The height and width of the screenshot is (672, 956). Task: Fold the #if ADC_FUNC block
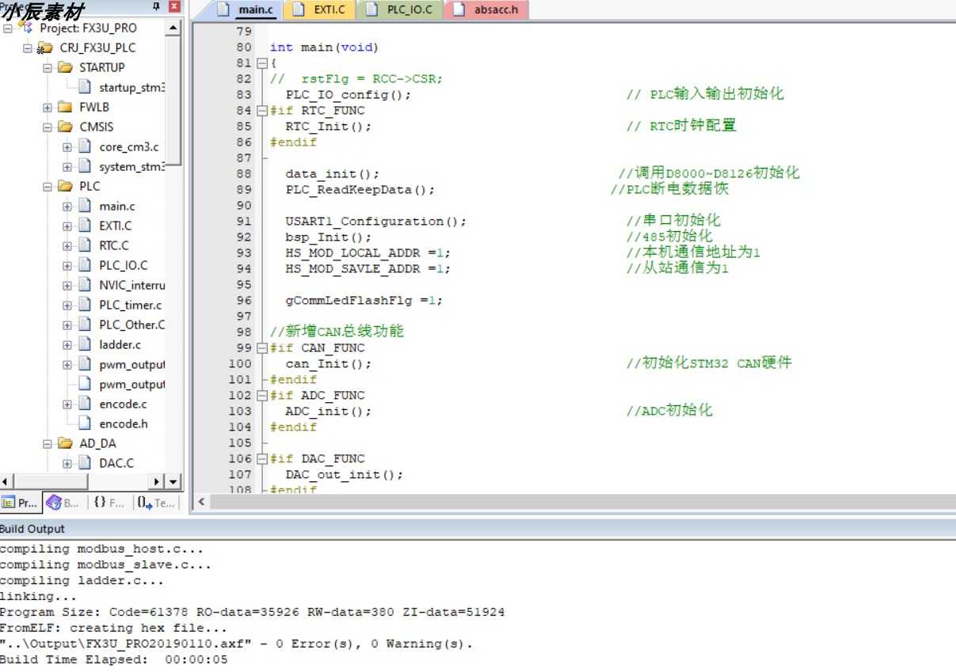pyautogui.click(x=262, y=396)
